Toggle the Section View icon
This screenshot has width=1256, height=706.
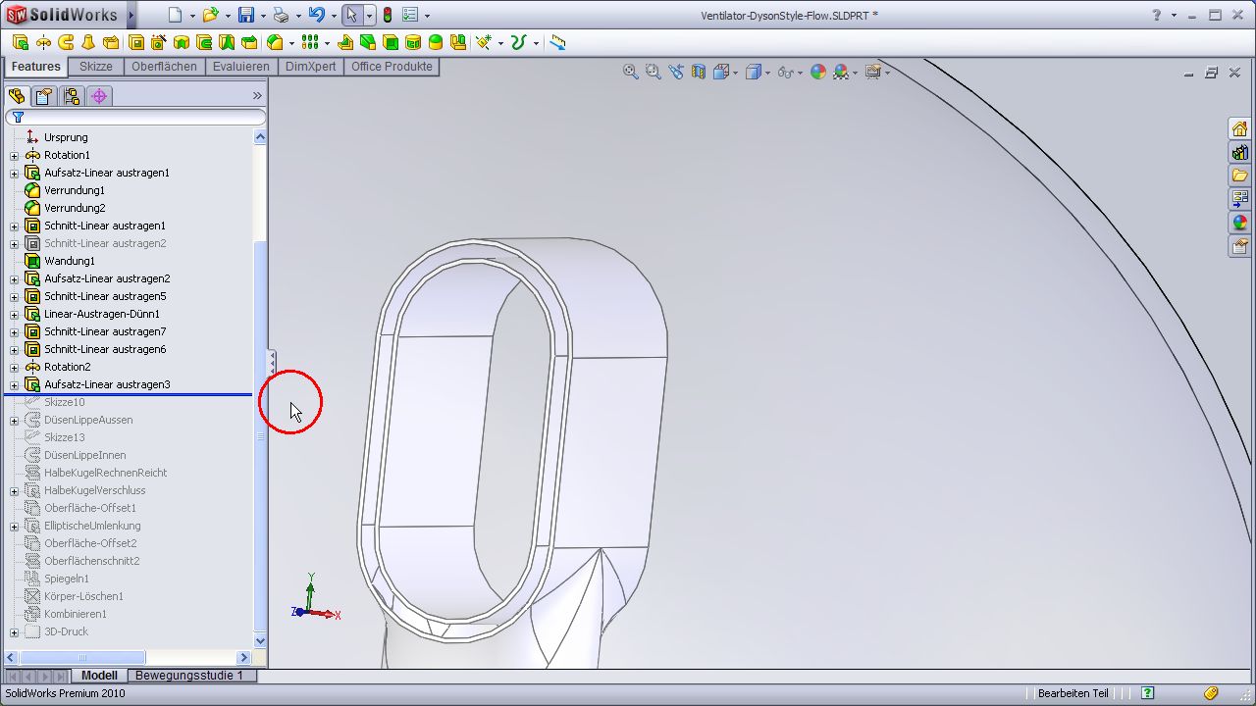point(699,72)
